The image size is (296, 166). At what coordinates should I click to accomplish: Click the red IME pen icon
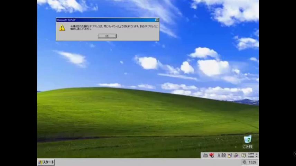[x=212, y=155]
